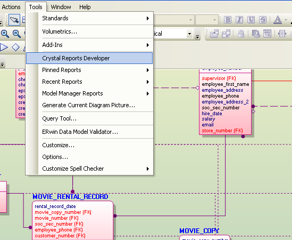Screen dimensions: 292x240
Task: Select the MOVIE_COPY entity title
Action: click(x=199, y=231)
